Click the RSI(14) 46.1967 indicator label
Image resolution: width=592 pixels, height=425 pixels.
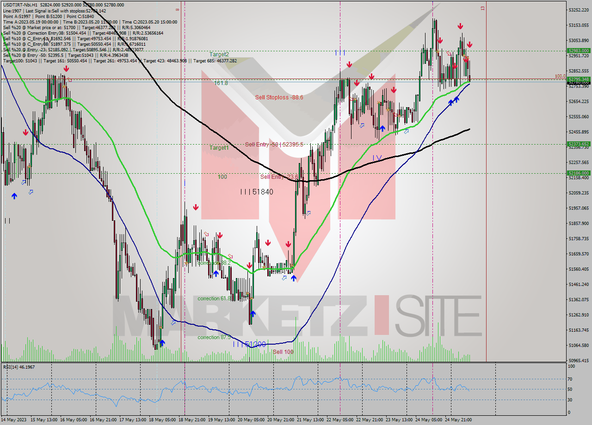(19, 367)
